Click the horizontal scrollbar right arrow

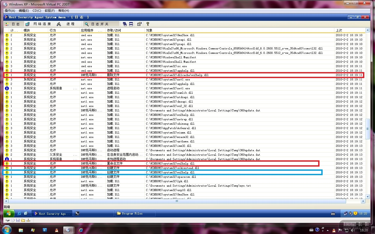(363, 201)
